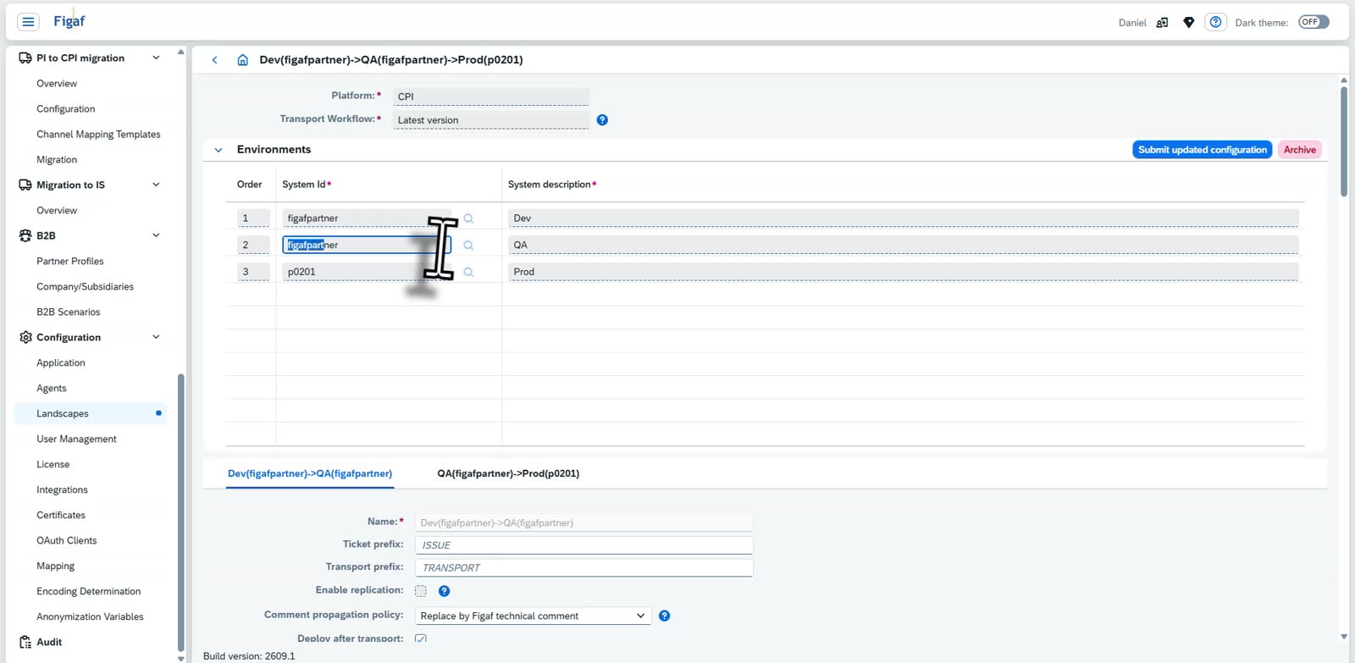Check the Enable replication checkbox
The height and width of the screenshot is (663, 1355).
click(421, 591)
